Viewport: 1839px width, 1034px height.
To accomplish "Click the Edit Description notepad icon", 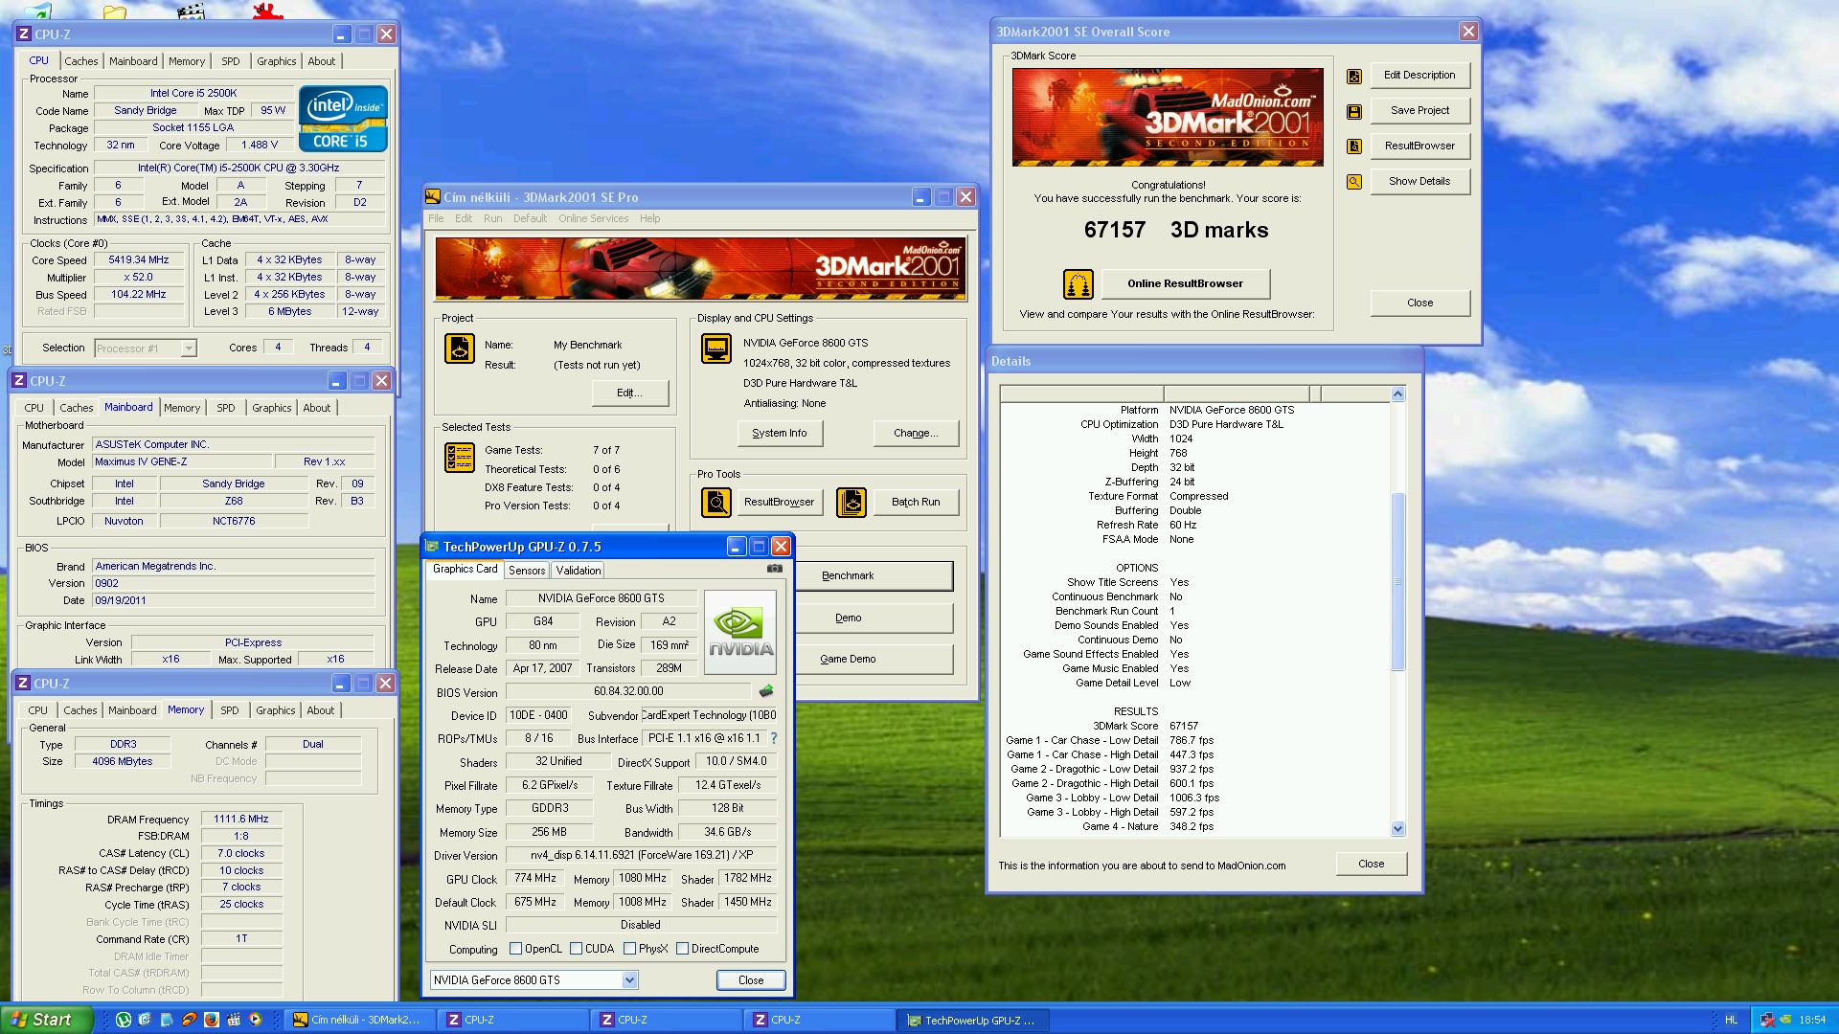I will click(1354, 76).
